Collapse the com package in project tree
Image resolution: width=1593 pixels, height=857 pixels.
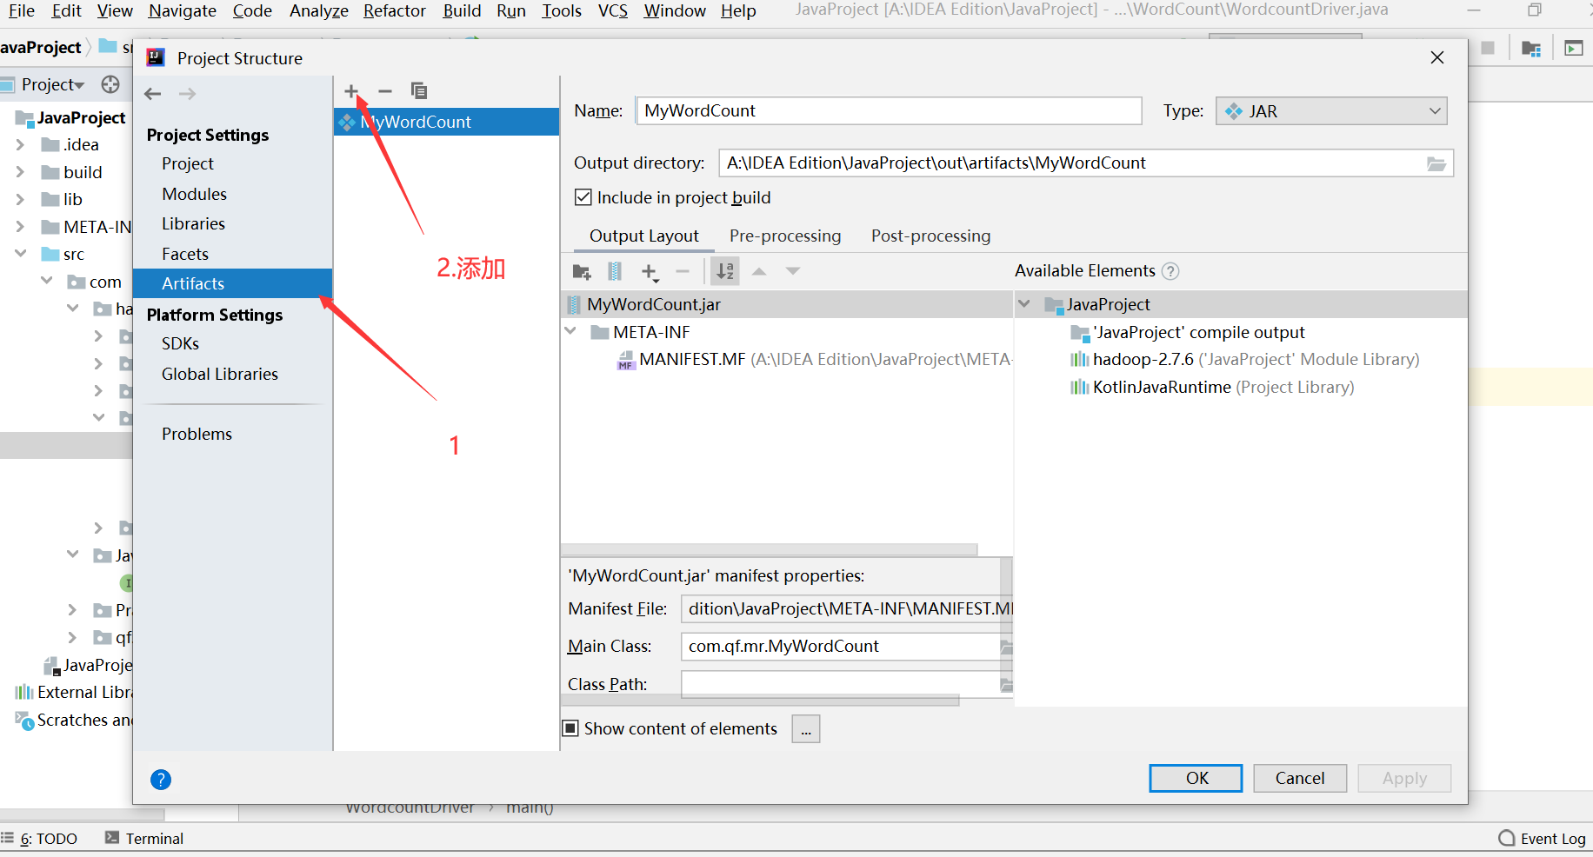(x=47, y=281)
